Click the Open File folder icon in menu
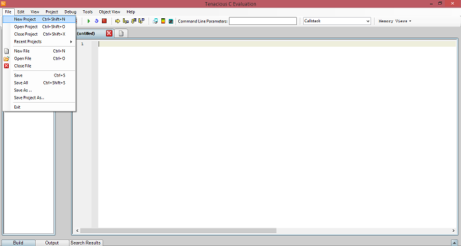 (x=7, y=59)
